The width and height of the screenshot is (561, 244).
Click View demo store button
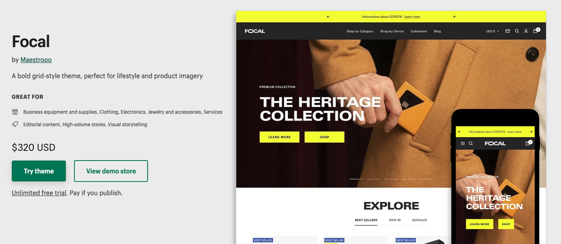tap(111, 171)
